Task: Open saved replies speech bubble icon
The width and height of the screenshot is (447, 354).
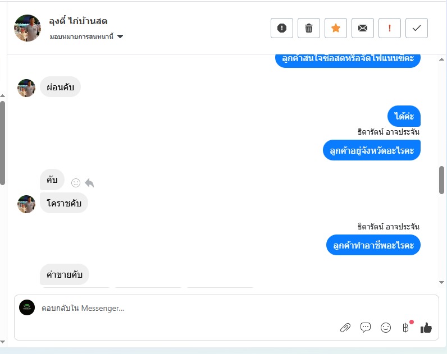Action: pyautogui.click(x=366, y=328)
